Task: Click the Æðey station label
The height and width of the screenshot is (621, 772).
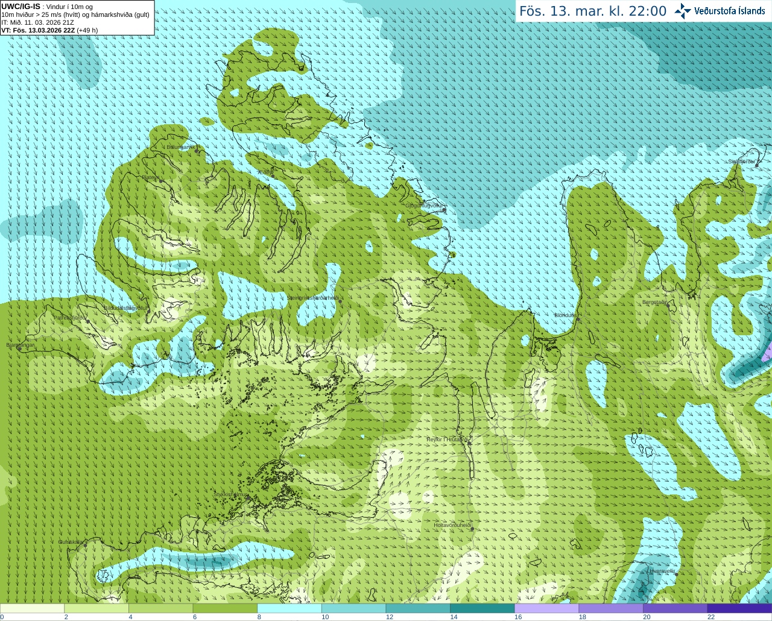Action: pos(265,172)
